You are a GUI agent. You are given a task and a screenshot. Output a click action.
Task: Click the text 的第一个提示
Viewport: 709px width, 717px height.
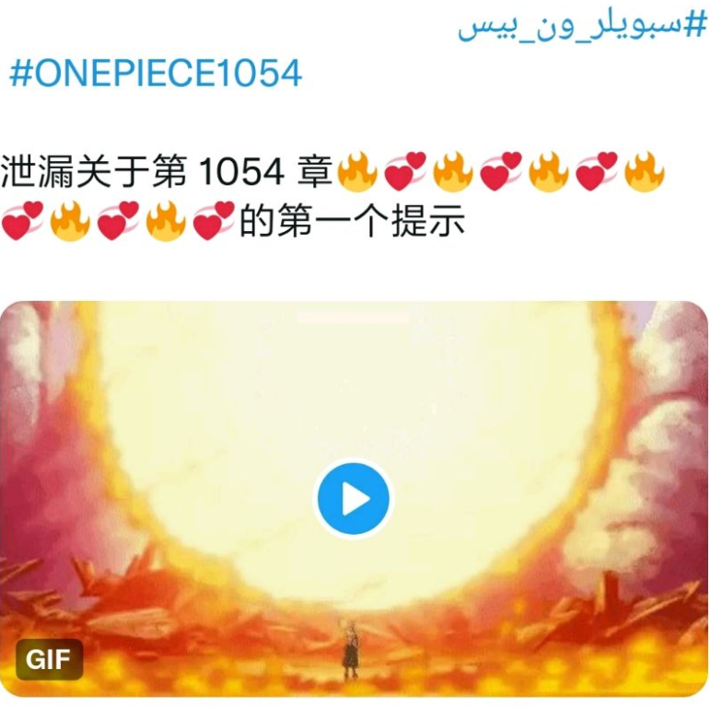pos(353,221)
